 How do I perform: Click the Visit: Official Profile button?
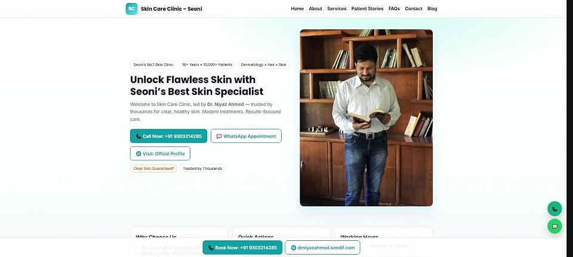coord(160,154)
